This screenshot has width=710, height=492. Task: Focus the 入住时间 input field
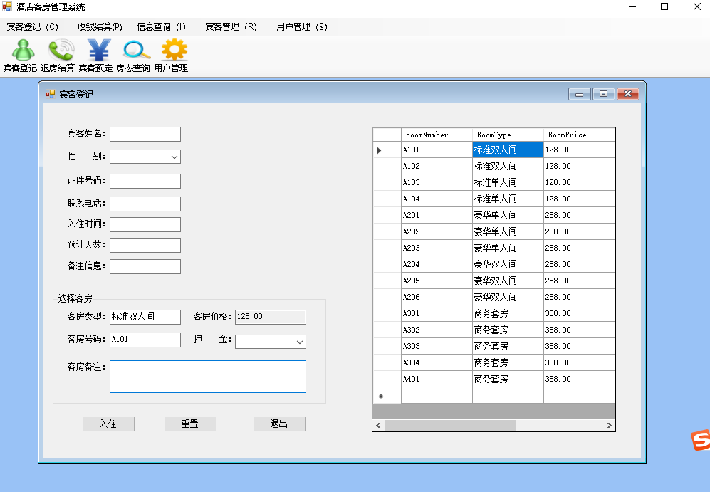pos(145,224)
